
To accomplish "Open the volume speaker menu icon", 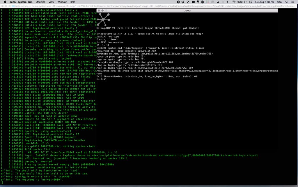I will point(228,2).
